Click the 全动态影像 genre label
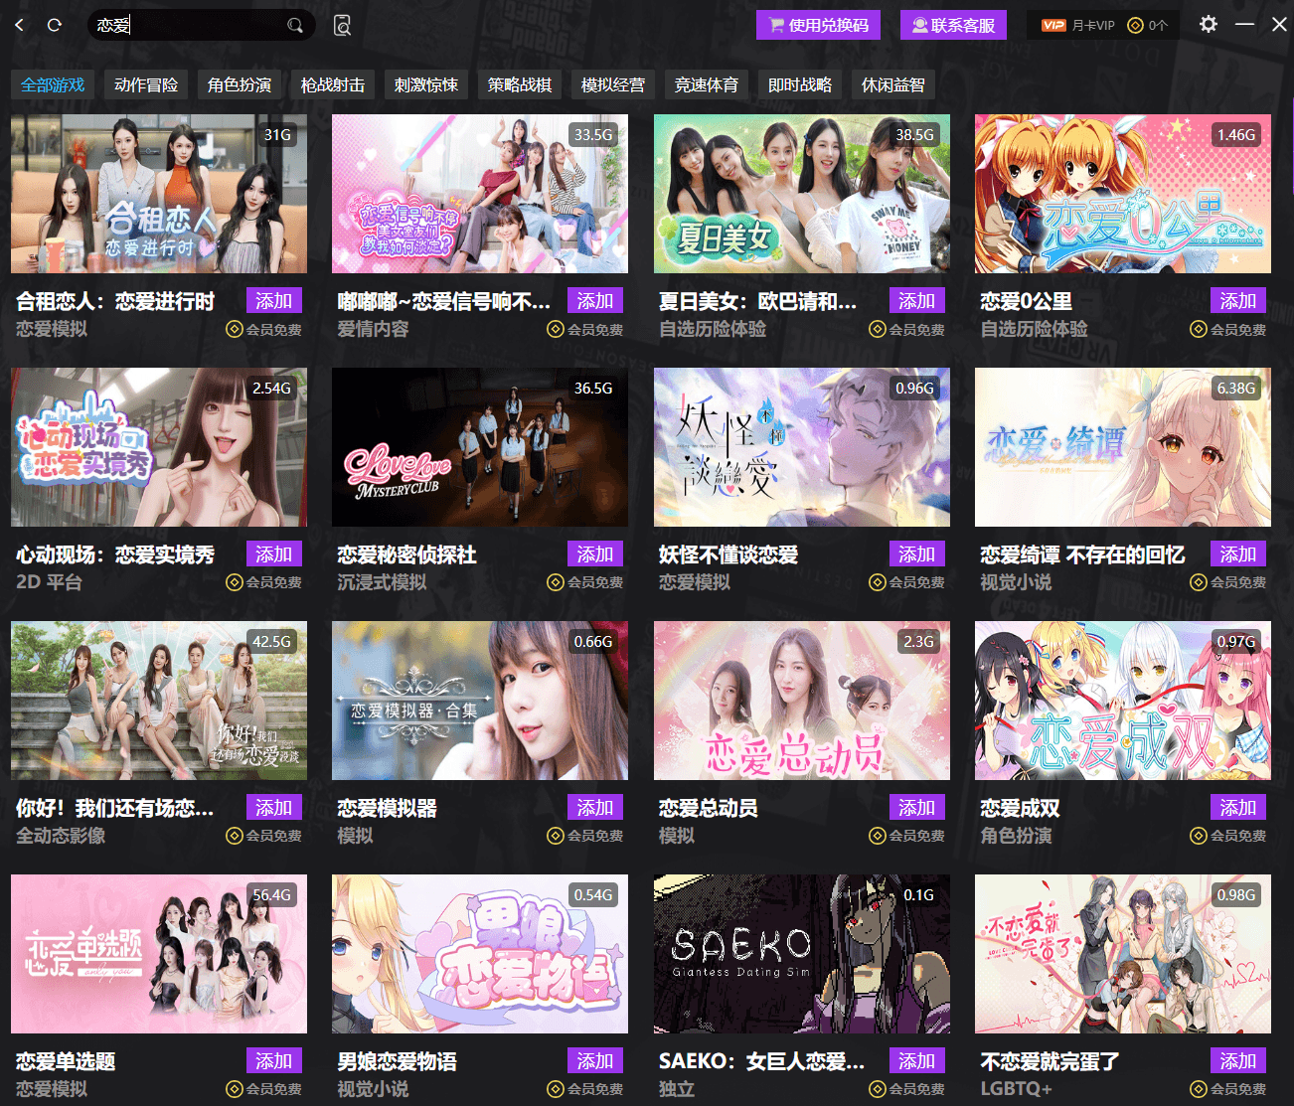 tap(61, 836)
